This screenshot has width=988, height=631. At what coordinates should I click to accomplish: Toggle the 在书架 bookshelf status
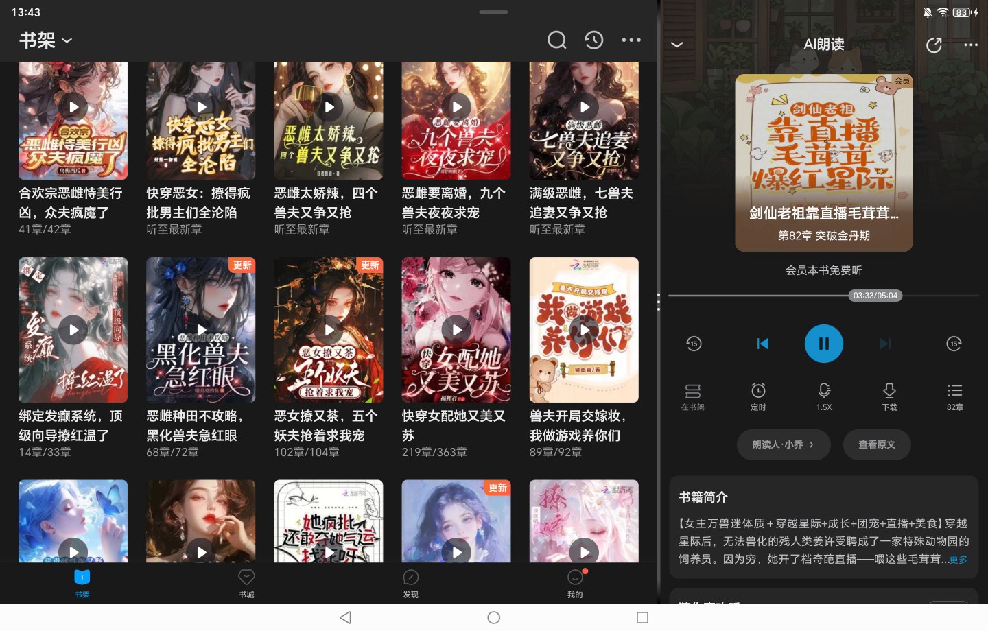point(693,396)
